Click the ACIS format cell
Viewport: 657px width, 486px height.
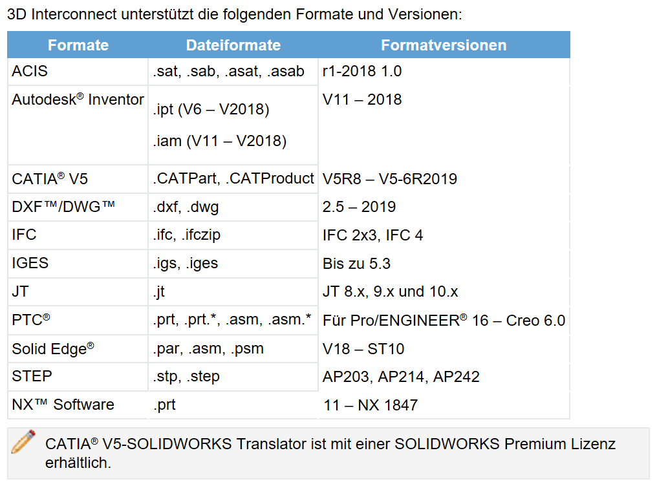(x=78, y=72)
